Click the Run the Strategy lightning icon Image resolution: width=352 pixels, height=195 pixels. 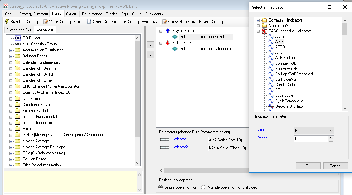[x=7, y=22]
